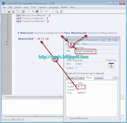Open a file with the toolbar folder icon
Image resolution: width=127 pixels, height=123 pixels.
(9, 11)
